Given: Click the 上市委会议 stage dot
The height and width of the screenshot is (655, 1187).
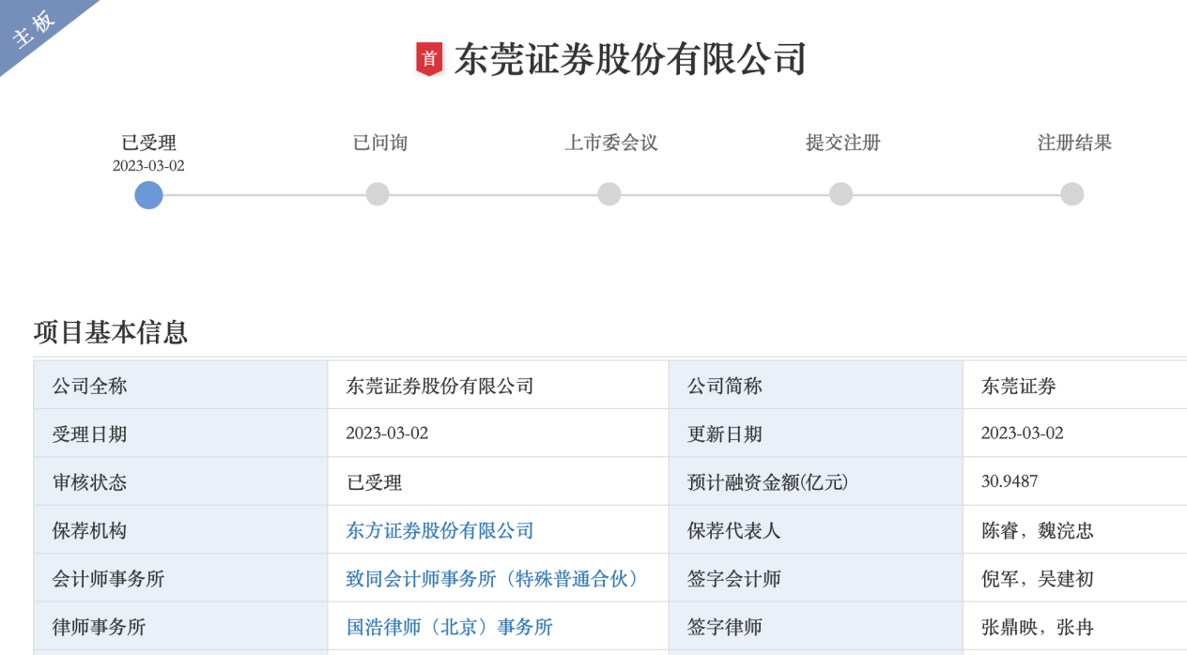Looking at the screenshot, I should (x=609, y=194).
